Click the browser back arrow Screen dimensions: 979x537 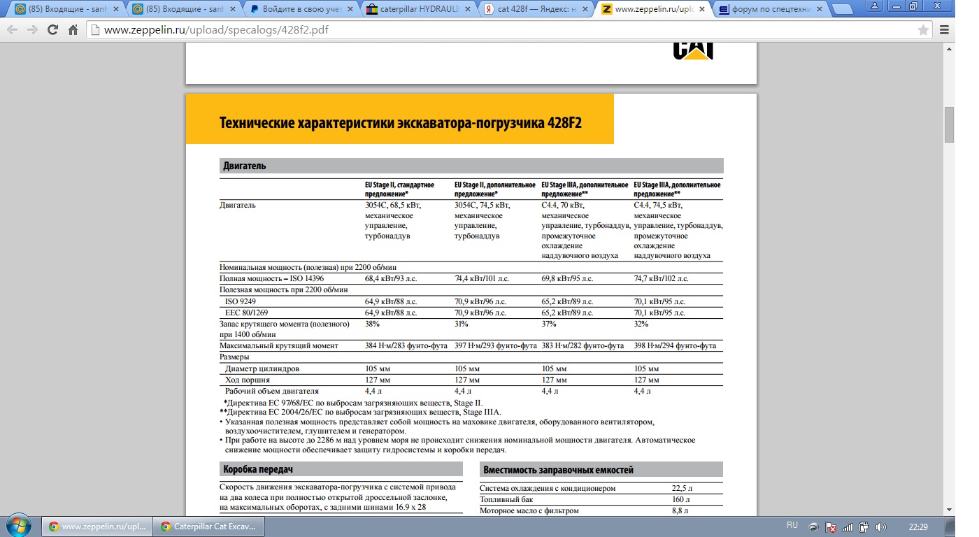click(13, 30)
